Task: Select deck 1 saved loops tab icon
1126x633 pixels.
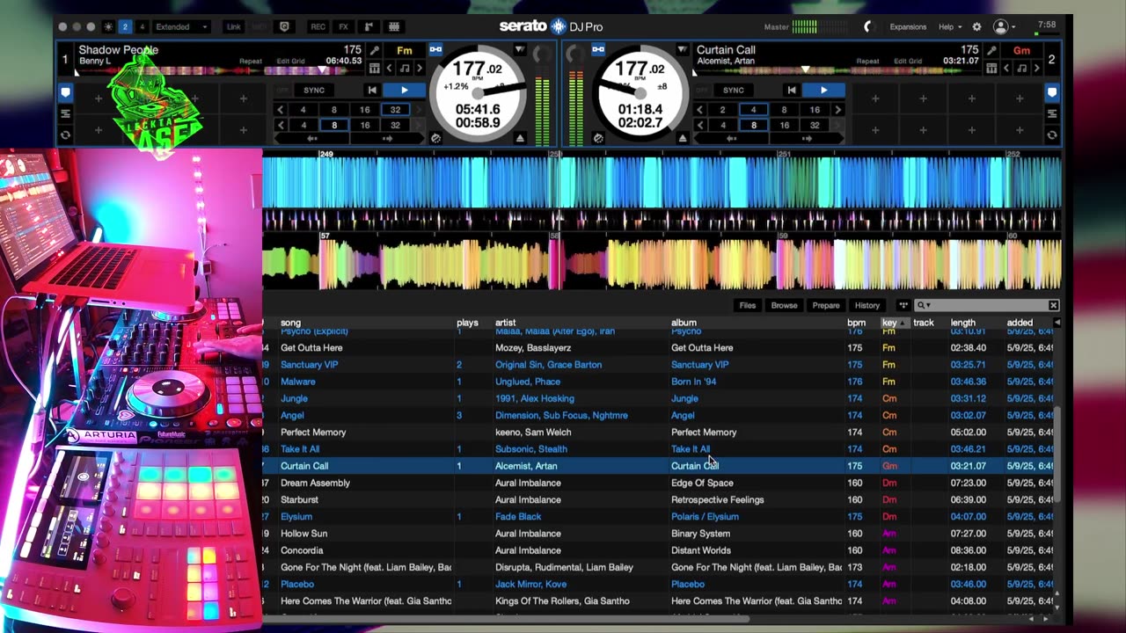Action: 65,113
